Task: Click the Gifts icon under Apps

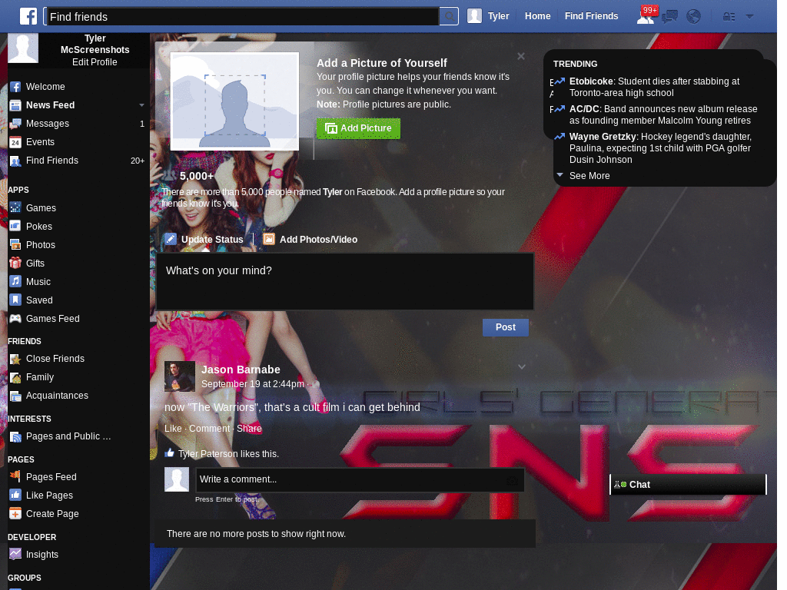Action: [15, 263]
